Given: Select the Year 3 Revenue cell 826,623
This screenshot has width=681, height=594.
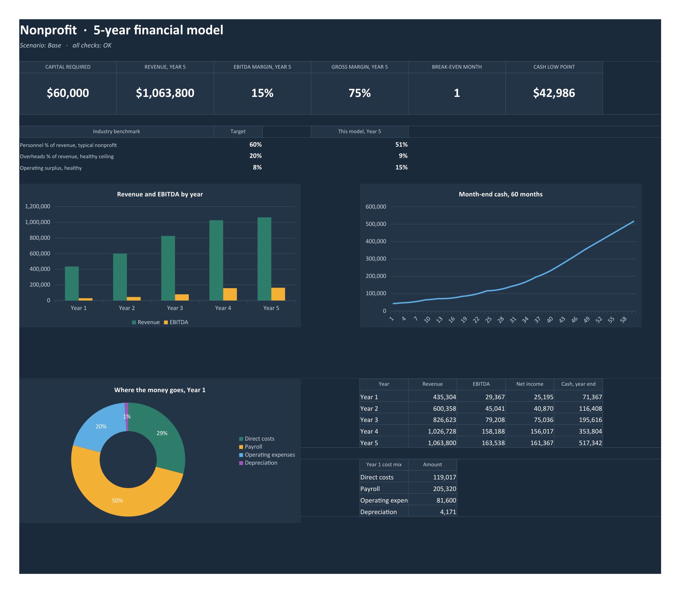Looking at the screenshot, I should click(432, 420).
